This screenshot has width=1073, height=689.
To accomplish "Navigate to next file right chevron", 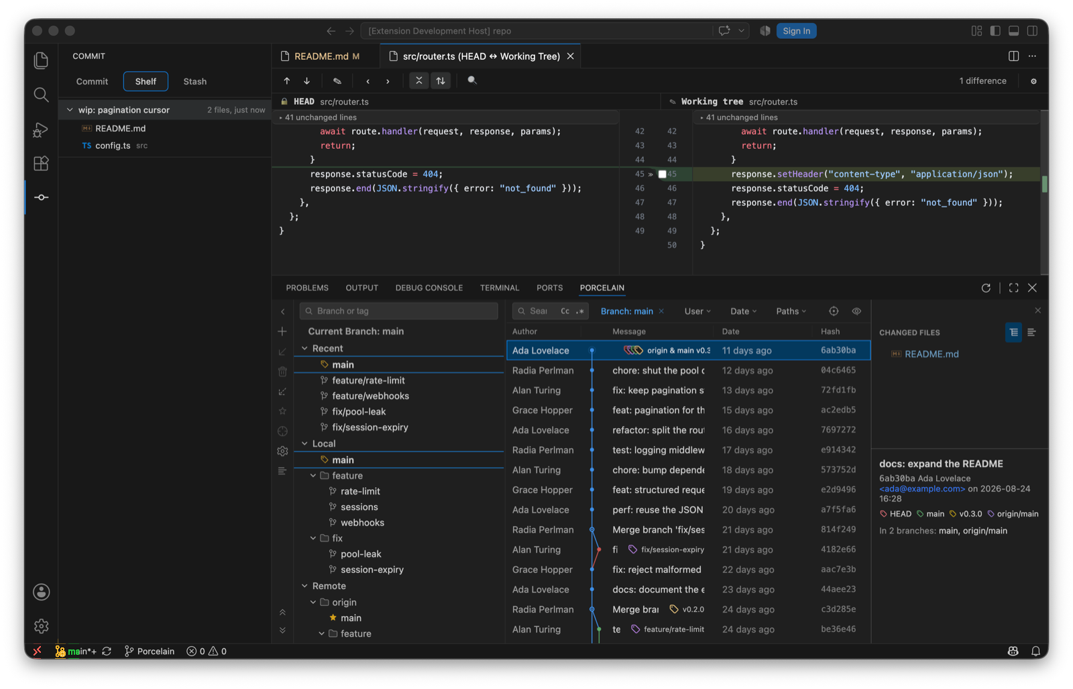I will click(x=388, y=81).
